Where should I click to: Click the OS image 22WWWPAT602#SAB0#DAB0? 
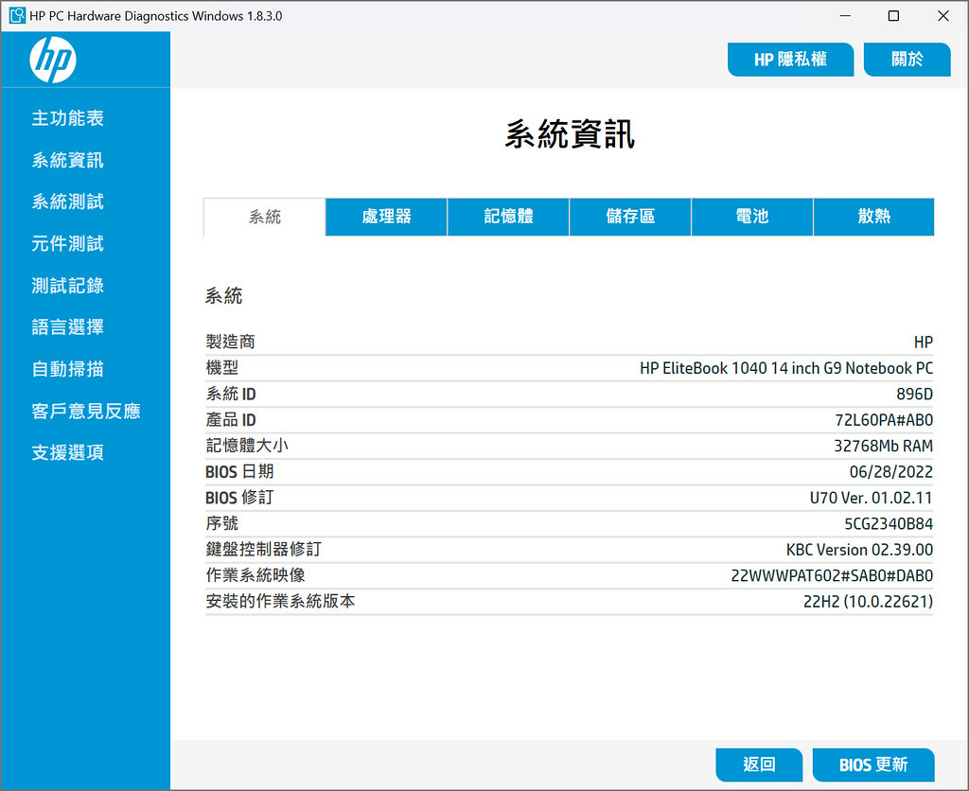(x=832, y=576)
